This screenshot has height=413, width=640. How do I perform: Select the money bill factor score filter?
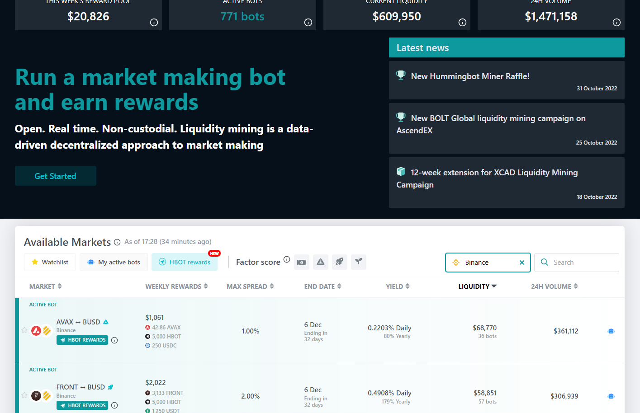coord(302,262)
